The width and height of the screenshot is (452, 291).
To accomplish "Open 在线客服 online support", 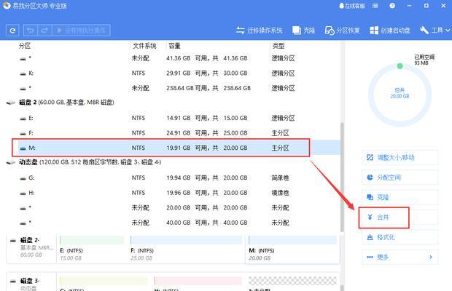I will [351, 6].
